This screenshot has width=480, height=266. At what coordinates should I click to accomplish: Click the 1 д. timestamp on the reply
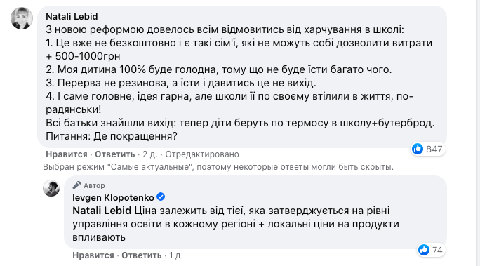click(x=176, y=255)
